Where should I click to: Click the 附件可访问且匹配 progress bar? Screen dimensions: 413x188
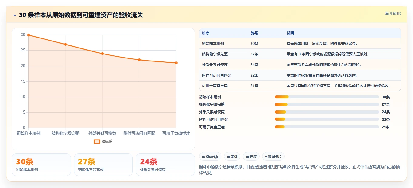[327, 120]
